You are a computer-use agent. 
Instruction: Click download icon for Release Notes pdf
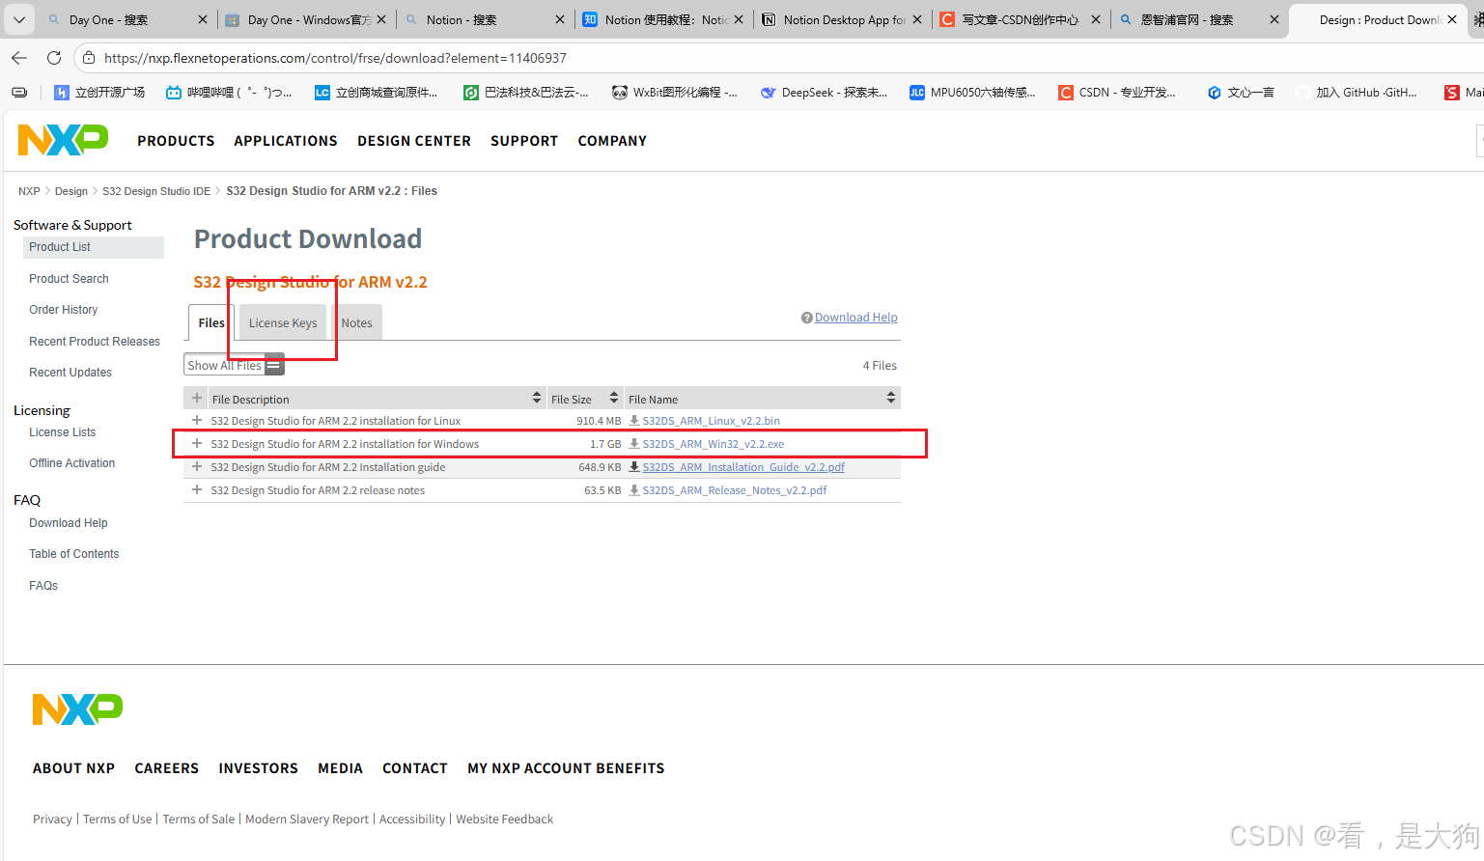pyautogui.click(x=634, y=490)
